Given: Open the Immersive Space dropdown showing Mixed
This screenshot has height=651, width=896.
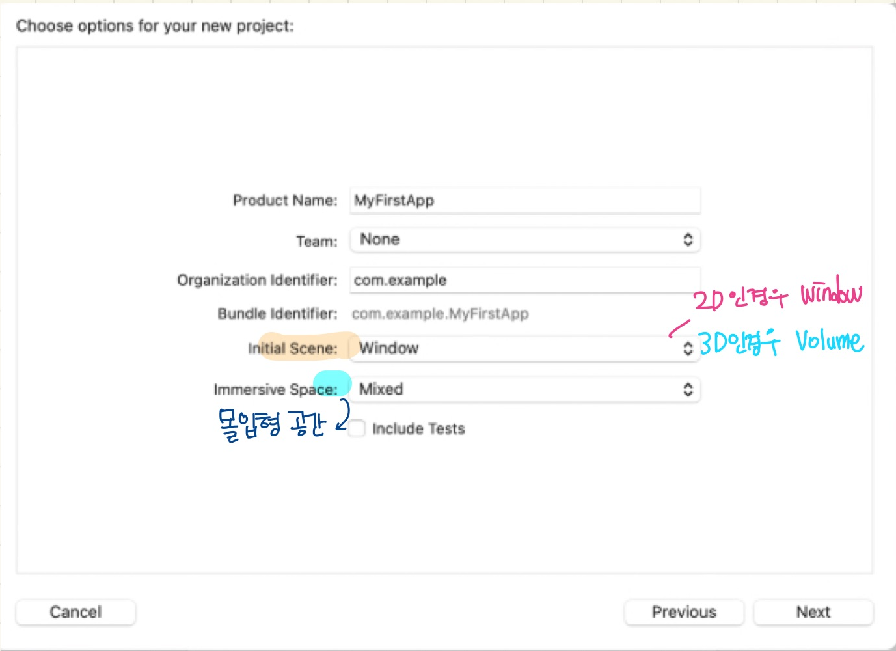Looking at the screenshot, I should (x=525, y=389).
